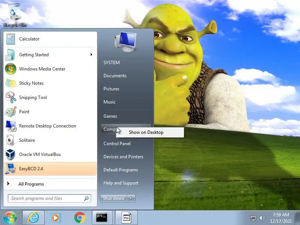The height and width of the screenshot is (225, 300).
Task: Open Control Panel
Action: (117, 144)
